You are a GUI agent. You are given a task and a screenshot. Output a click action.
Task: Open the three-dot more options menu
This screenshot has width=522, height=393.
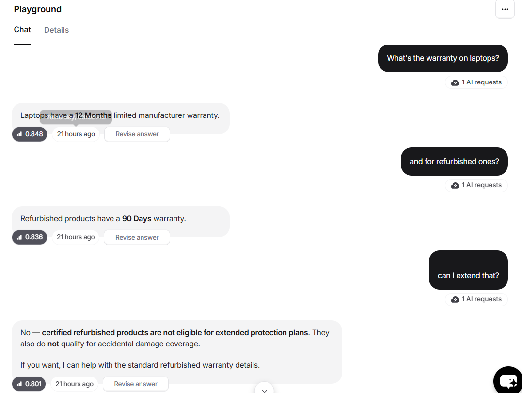click(505, 9)
